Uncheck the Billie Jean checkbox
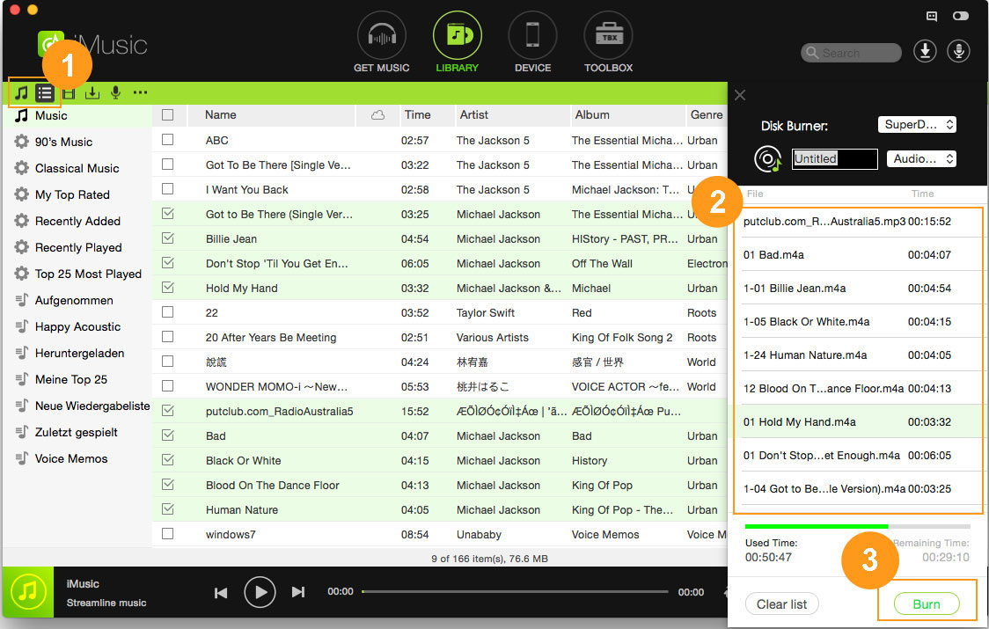The image size is (989, 629). point(168,238)
